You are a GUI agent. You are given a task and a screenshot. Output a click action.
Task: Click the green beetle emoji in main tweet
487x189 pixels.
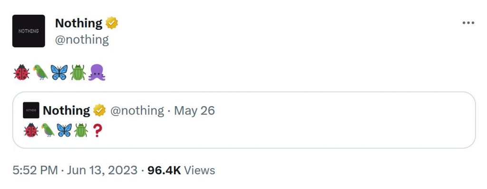pyautogui.click(x=78, y=72)
